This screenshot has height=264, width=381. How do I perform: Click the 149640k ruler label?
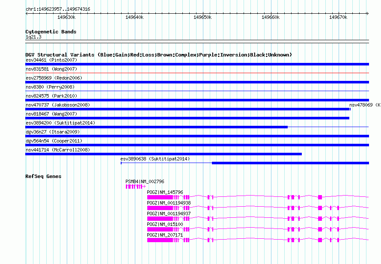point(134,18)
